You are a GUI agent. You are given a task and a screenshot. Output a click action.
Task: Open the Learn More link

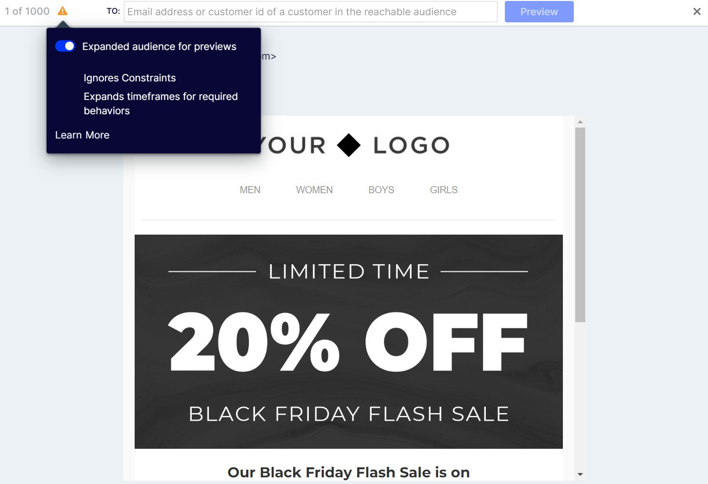click(x=82, y=135)
